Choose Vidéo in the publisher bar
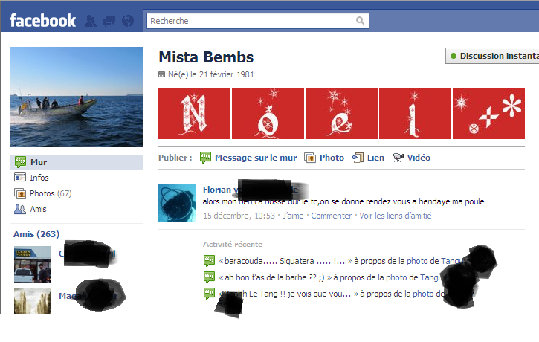539x342 pixels. coord(418,158)
